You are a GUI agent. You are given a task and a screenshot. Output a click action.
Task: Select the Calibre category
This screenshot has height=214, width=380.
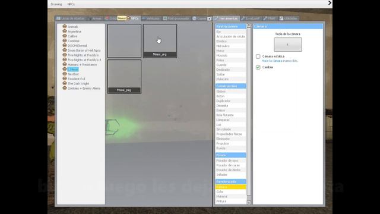pos(72,36)
